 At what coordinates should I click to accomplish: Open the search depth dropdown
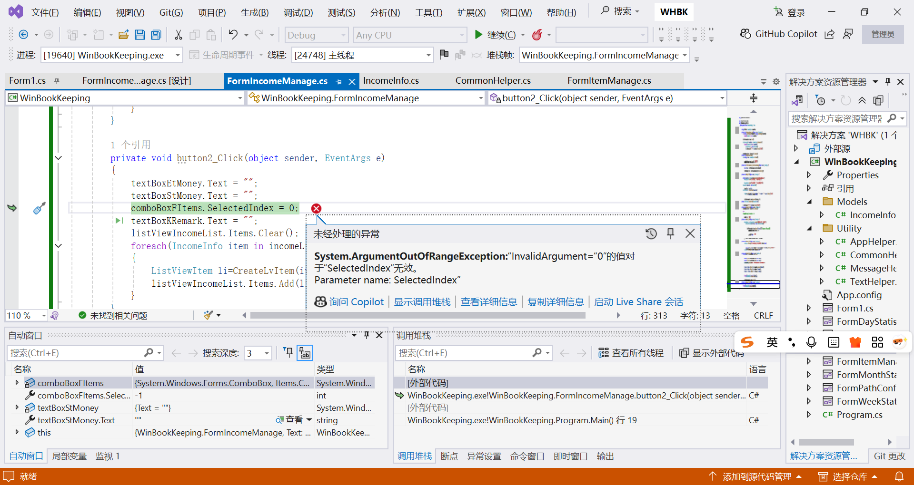pos(258,353)
